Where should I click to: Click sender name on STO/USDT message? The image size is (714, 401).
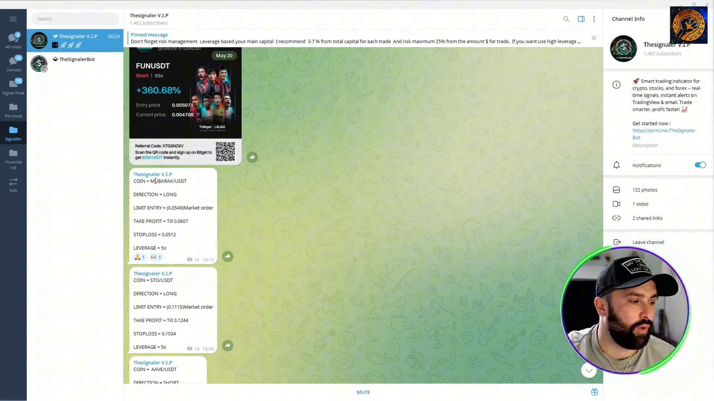(152, 273)
